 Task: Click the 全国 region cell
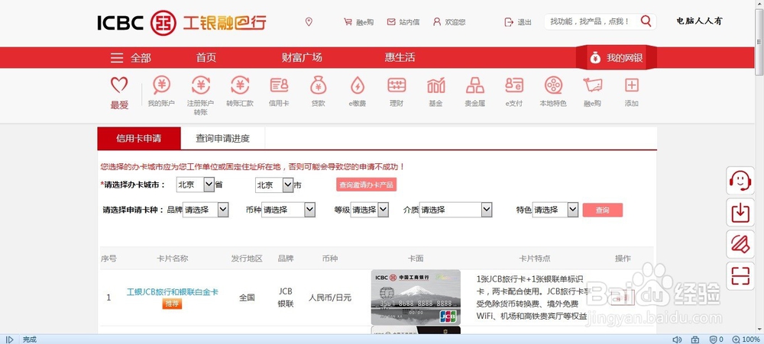247,297
